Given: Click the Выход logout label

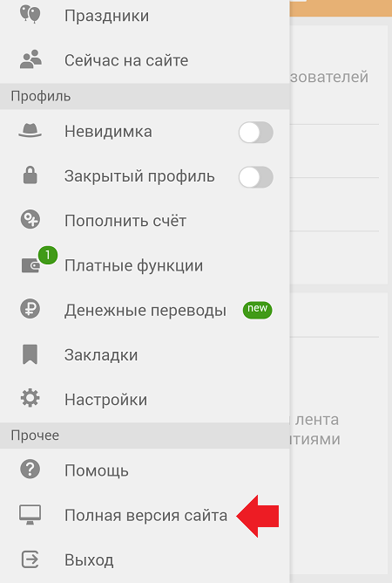Looking at the screenshot, I should coord(89,560).
